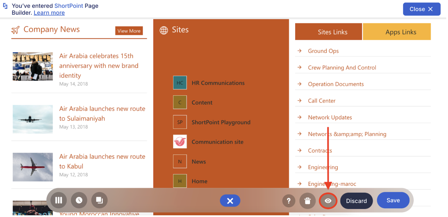Switch to Apps Links tab

397,32
